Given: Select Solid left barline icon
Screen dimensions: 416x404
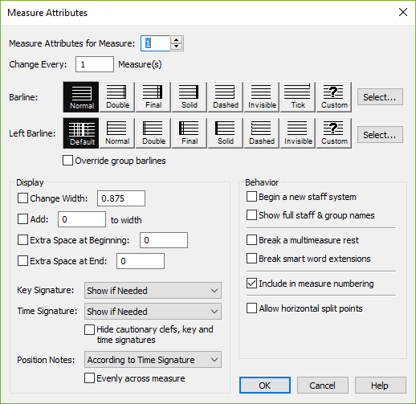Looking at the screenshot, I should 226,133.
